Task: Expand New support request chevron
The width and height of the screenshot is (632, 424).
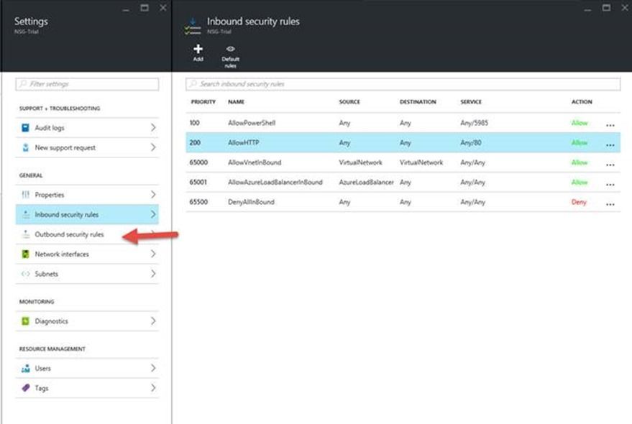Action: tap(153, 147)
